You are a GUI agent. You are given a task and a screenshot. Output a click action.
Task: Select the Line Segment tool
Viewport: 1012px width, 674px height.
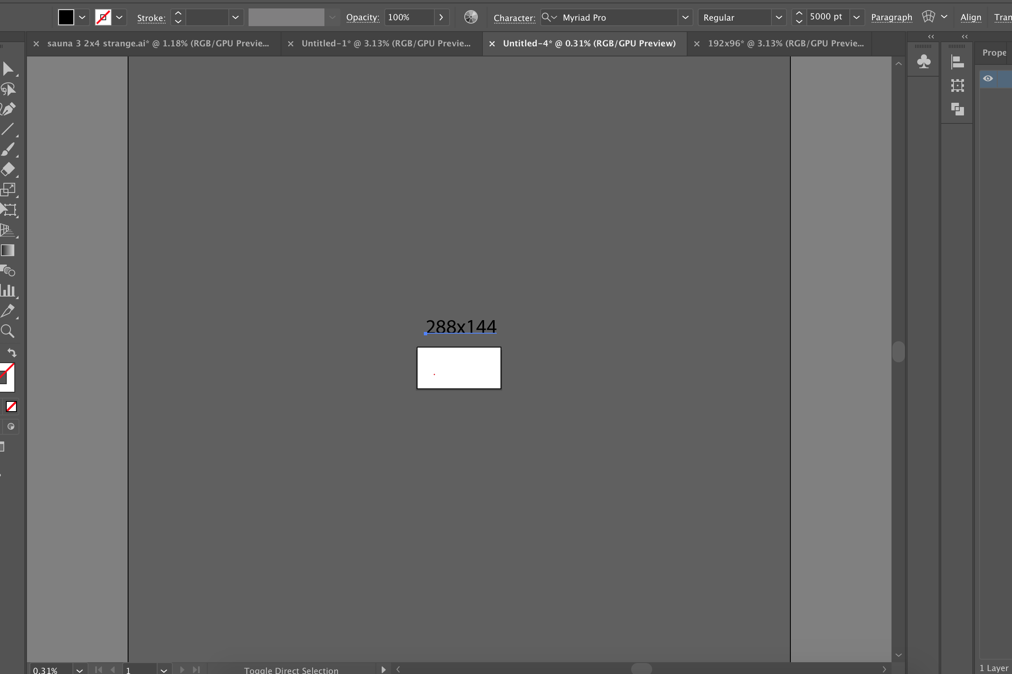point(8,128)
